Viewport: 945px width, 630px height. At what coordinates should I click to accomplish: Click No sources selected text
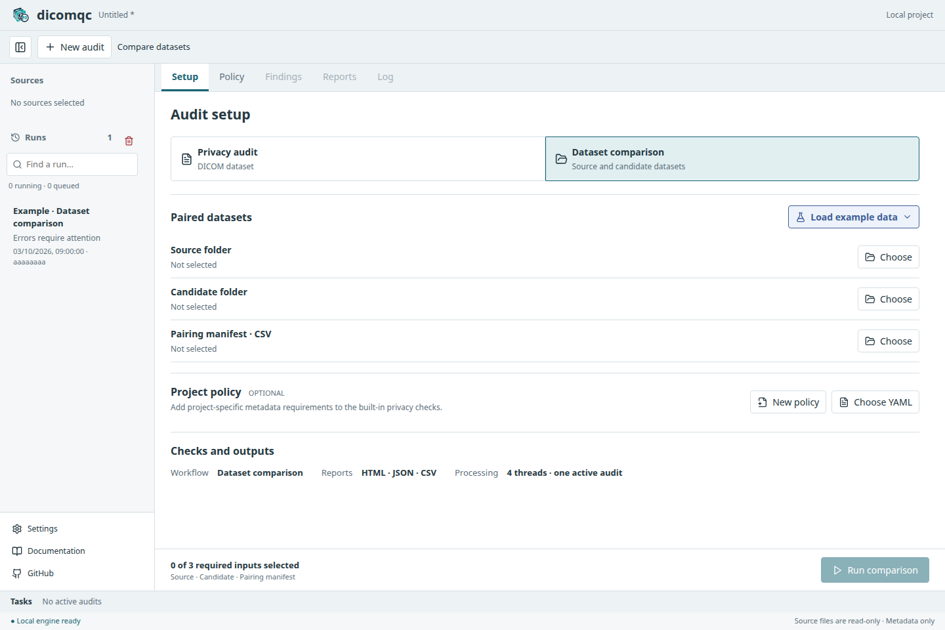pos(47,103)
